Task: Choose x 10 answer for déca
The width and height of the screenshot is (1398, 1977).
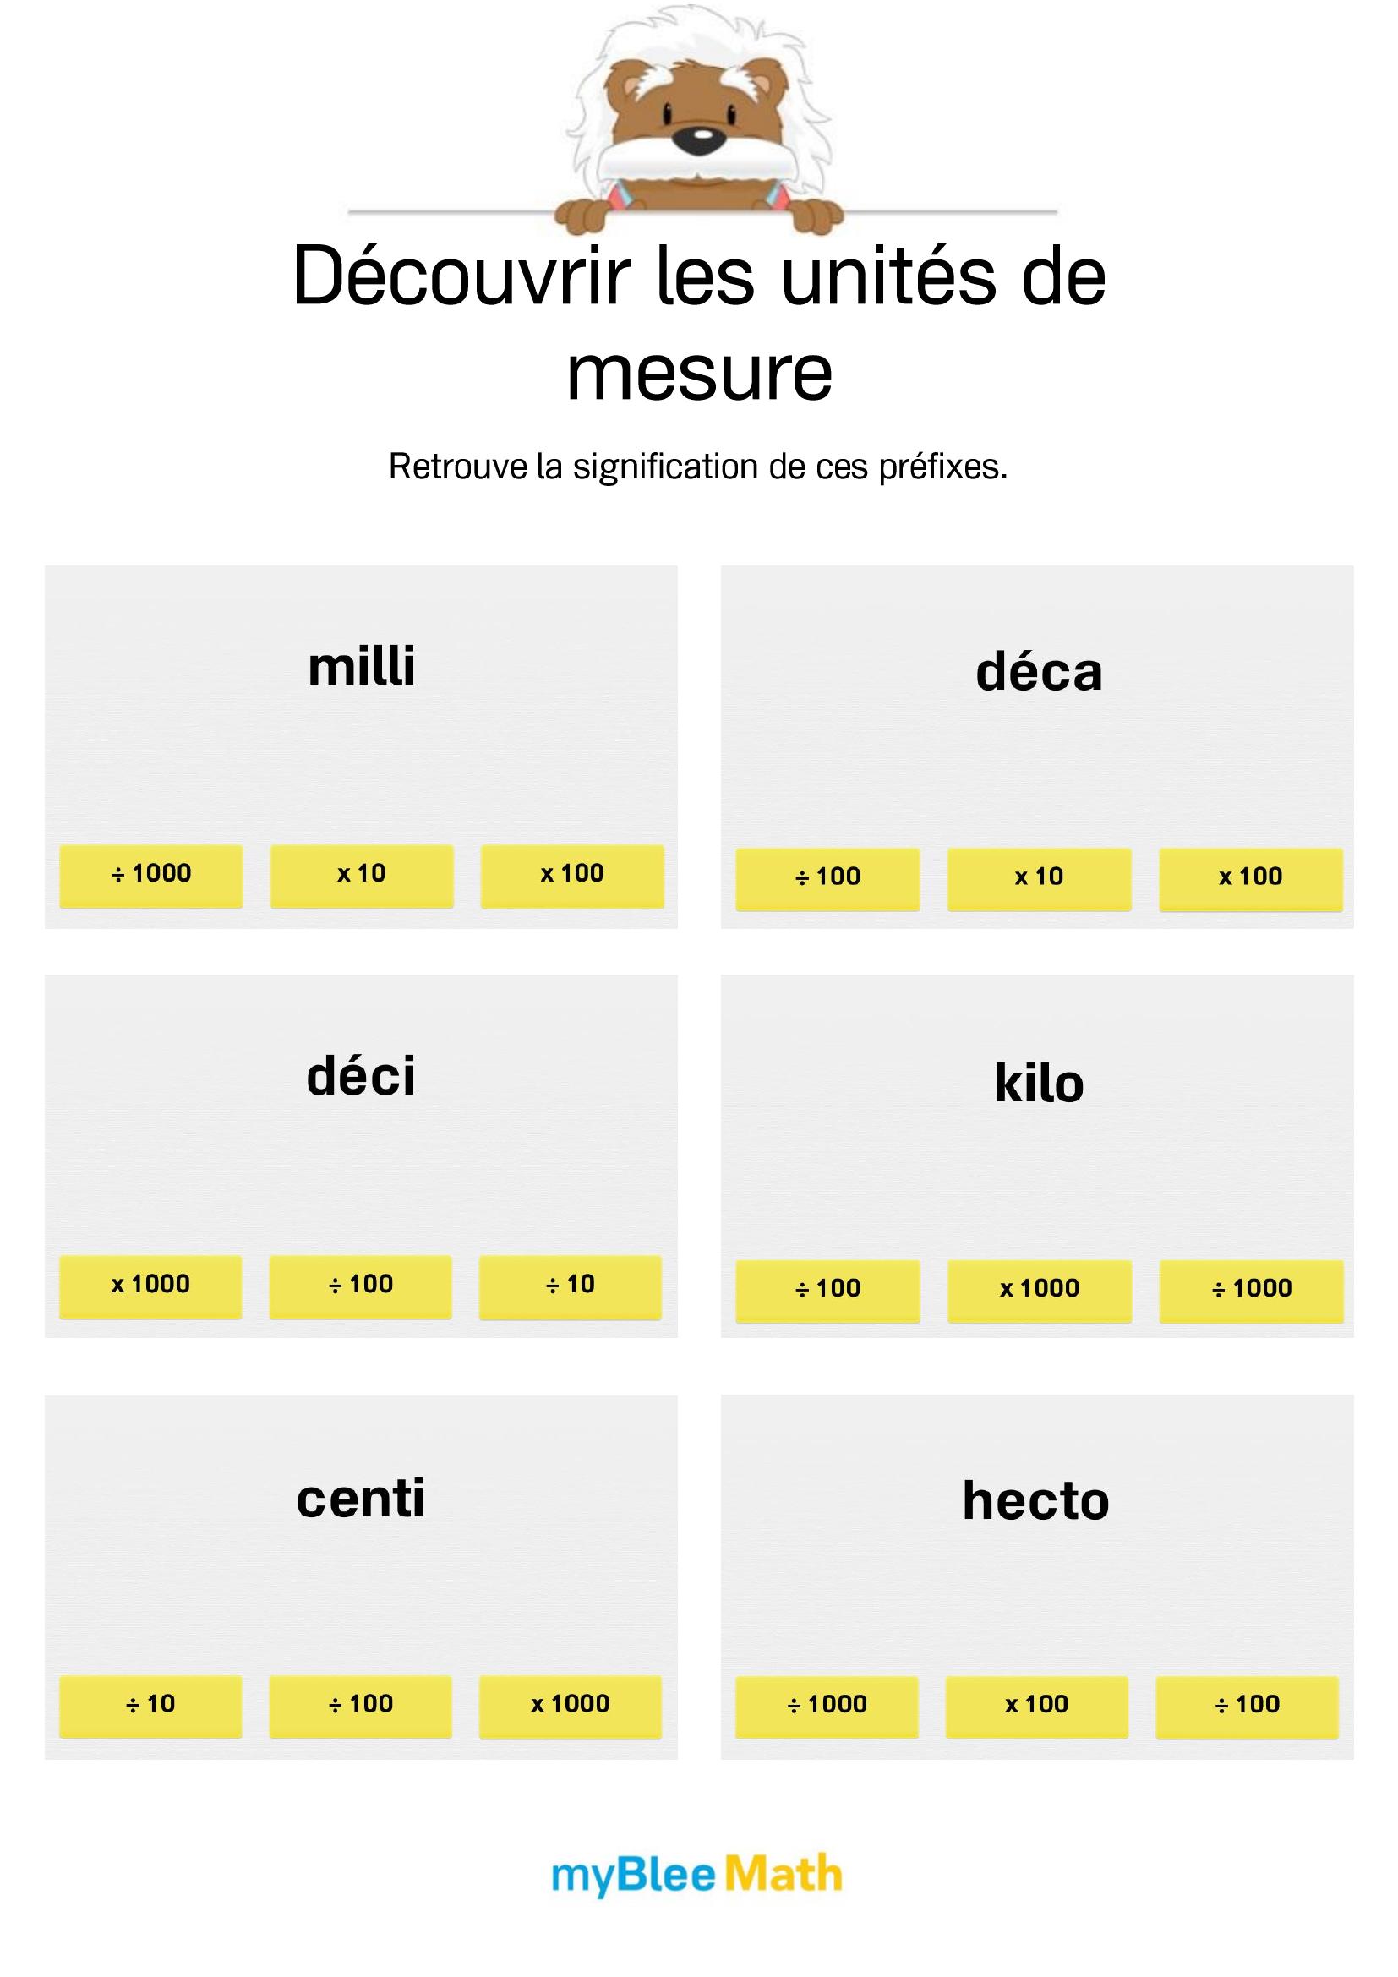Action: pos(1039,878)
